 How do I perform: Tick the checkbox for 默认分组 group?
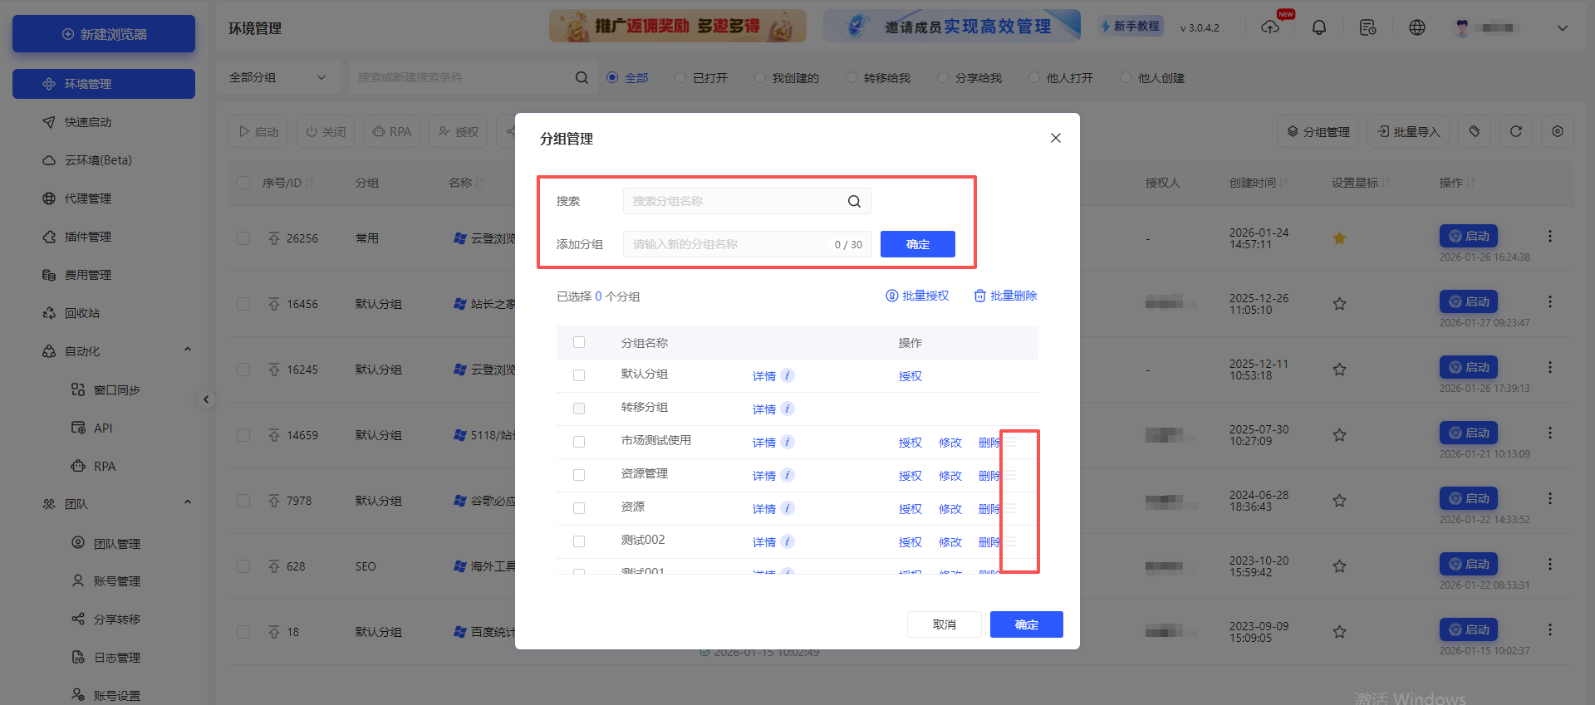[x=579, y=375]
